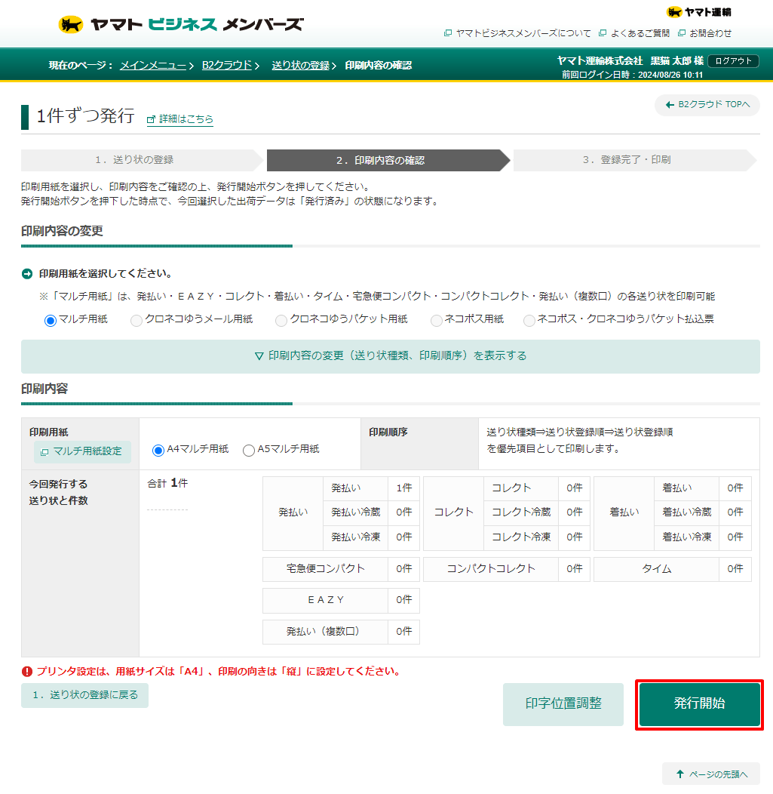The width and height of the screenshot is (773, 794).
Task: Choose A5マルチ用紙 instead of A4
Action: tap(249, 451)
